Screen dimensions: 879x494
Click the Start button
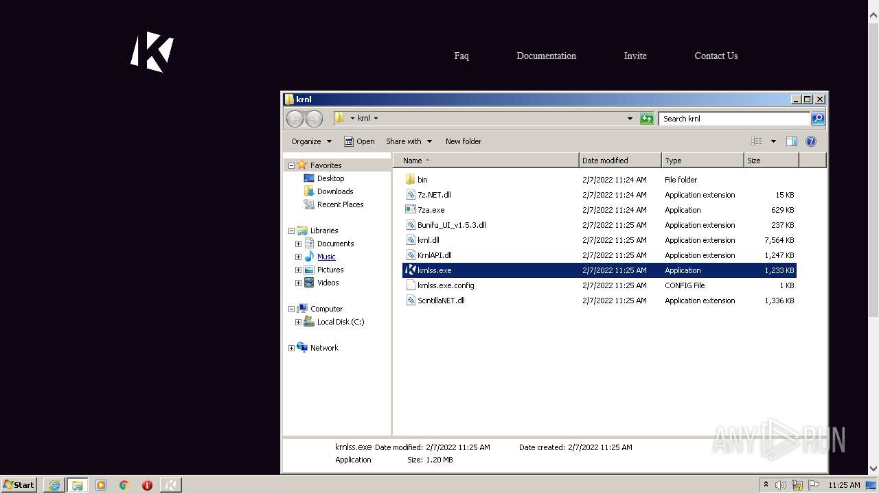[x=19, y=485]
